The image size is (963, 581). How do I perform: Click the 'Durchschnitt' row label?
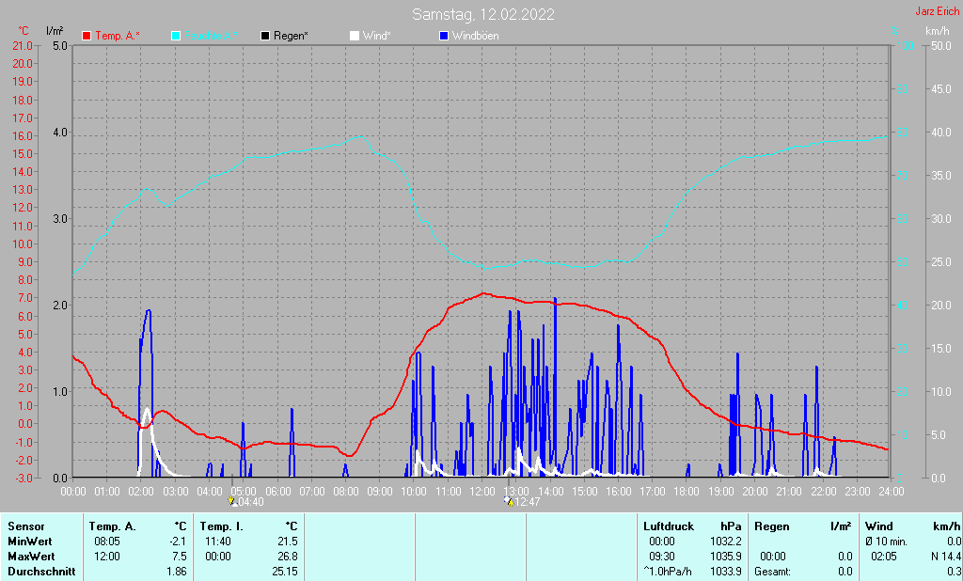(41, 572)
